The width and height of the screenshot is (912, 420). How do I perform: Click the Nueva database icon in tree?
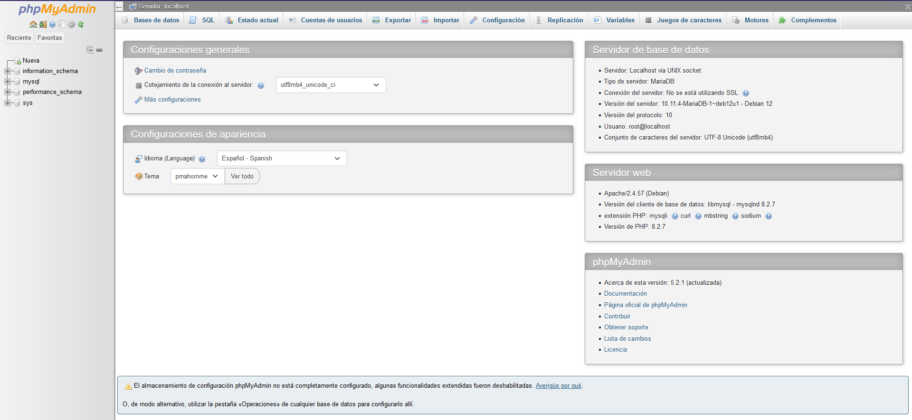coord(18,61)
